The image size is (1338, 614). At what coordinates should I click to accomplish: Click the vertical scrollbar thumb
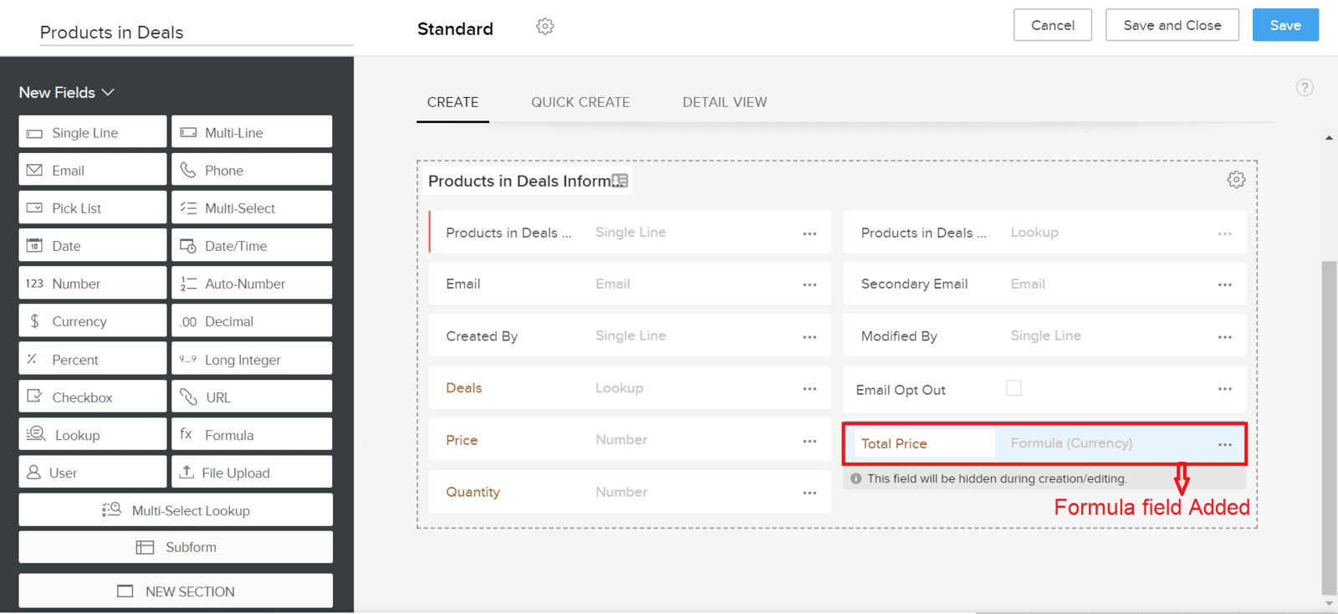tap(1329, 427)
